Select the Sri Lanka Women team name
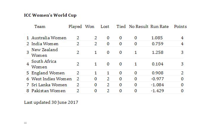215x124 pixels. pyautogui.click(x=49, y=85)
